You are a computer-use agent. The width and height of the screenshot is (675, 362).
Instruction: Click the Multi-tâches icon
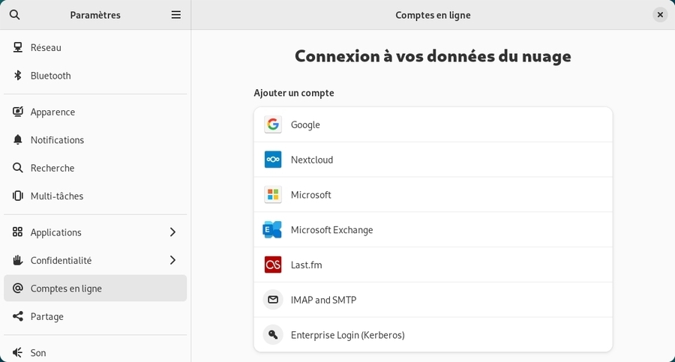(x=18, y=196)
